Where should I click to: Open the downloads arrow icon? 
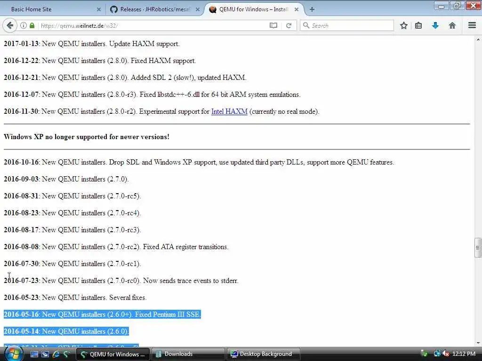(435, 25)
